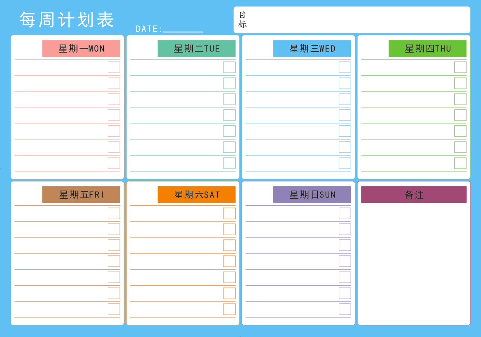Viewport: 481px width, 337px height.
Task: Click inside the 目标 goal text box
Action: [353, 20]
